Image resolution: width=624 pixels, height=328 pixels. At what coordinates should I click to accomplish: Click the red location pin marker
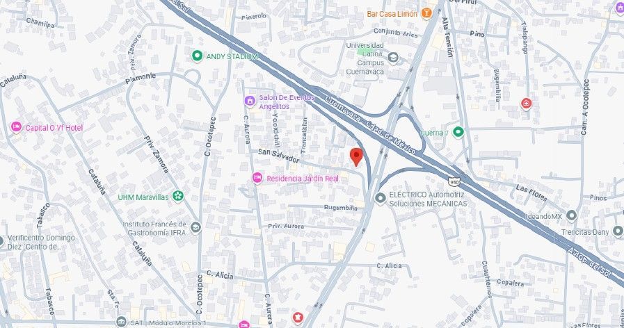[355, 156]
